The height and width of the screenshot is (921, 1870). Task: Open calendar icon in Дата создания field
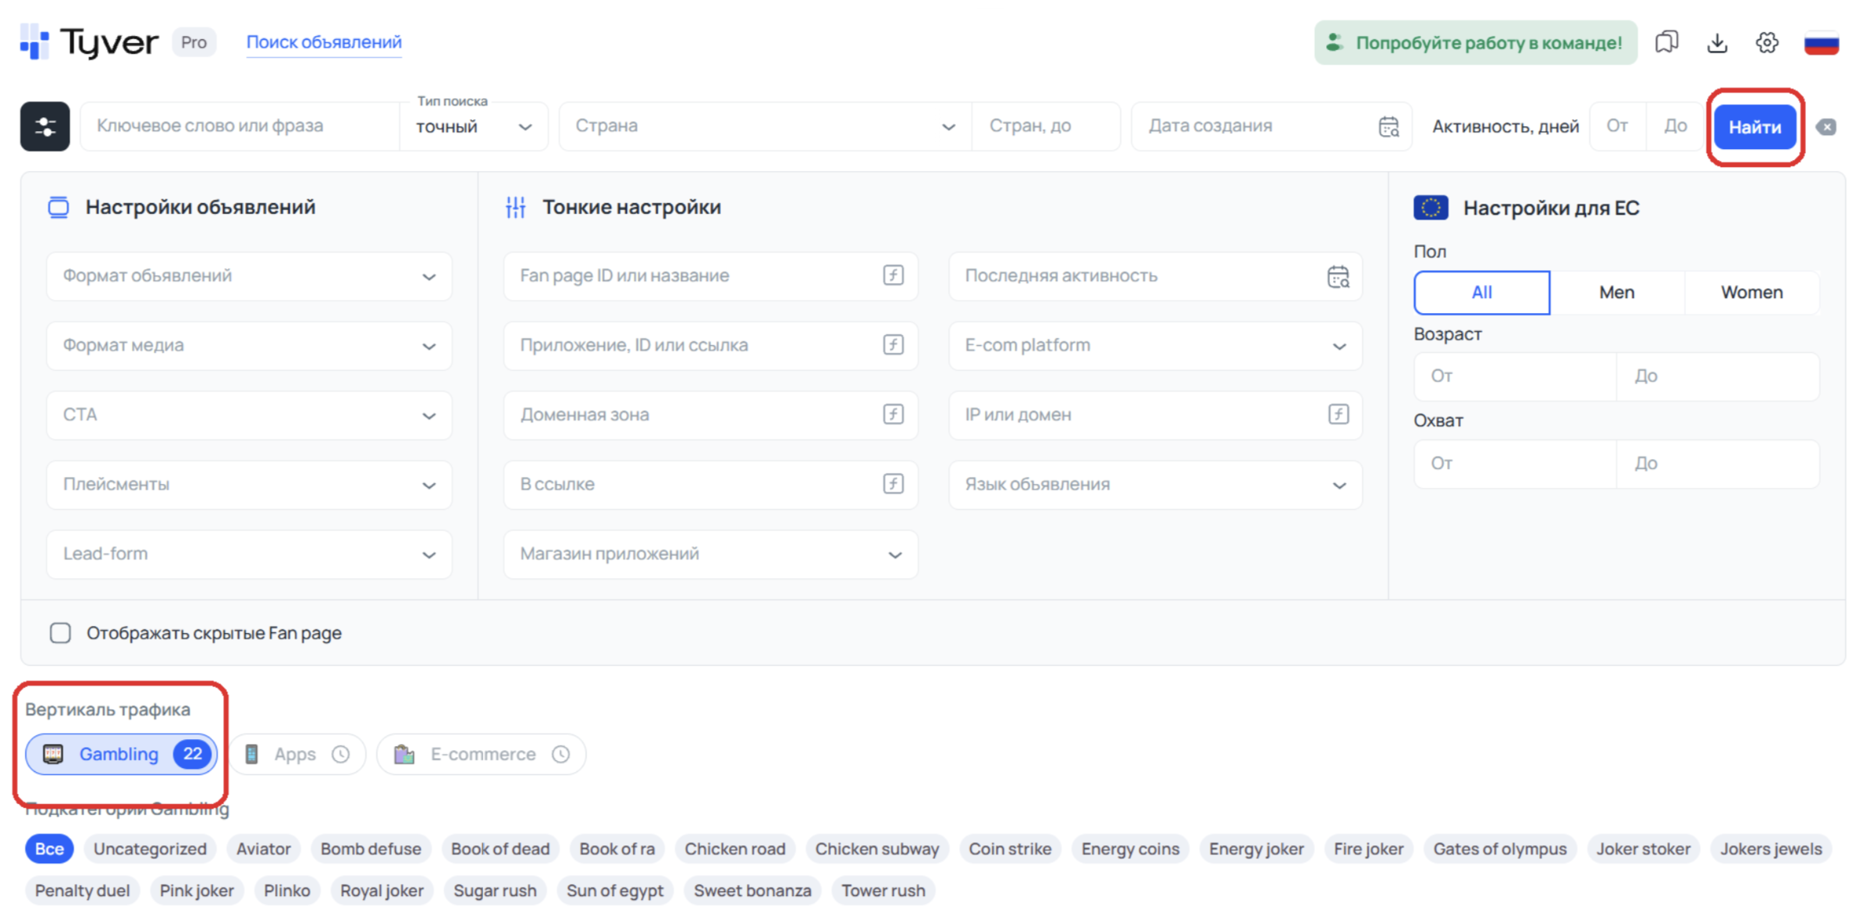coord(1388,126)
